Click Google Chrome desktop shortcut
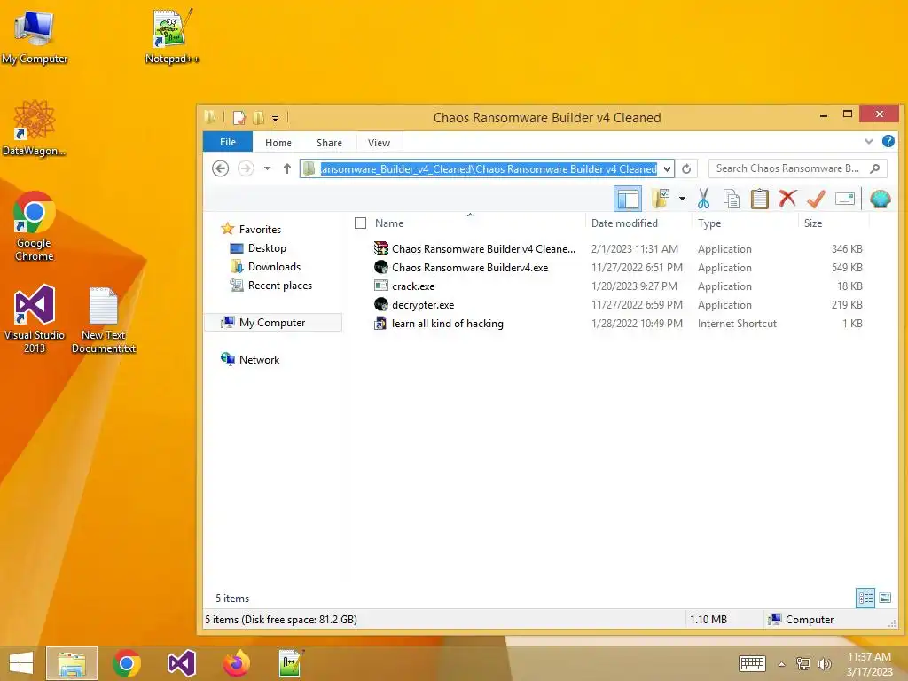 click(35, 226)
